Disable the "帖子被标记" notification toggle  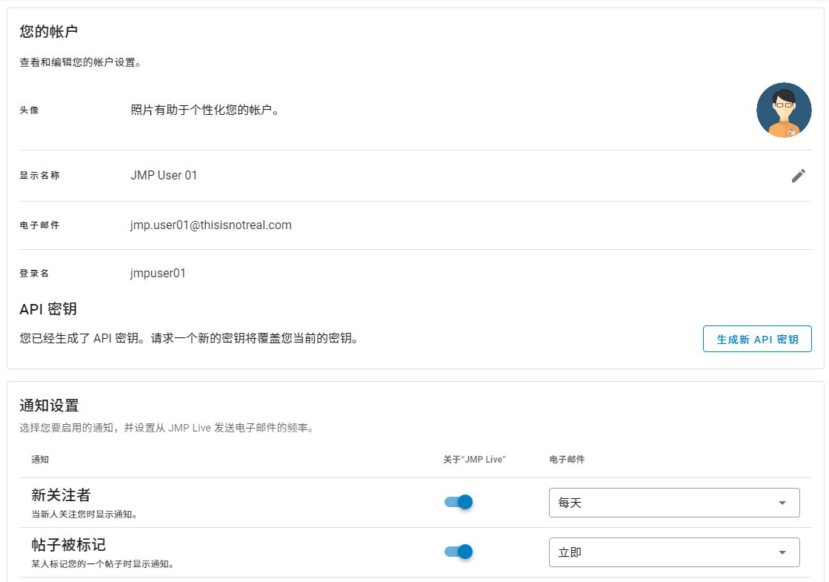click(458, 552)
